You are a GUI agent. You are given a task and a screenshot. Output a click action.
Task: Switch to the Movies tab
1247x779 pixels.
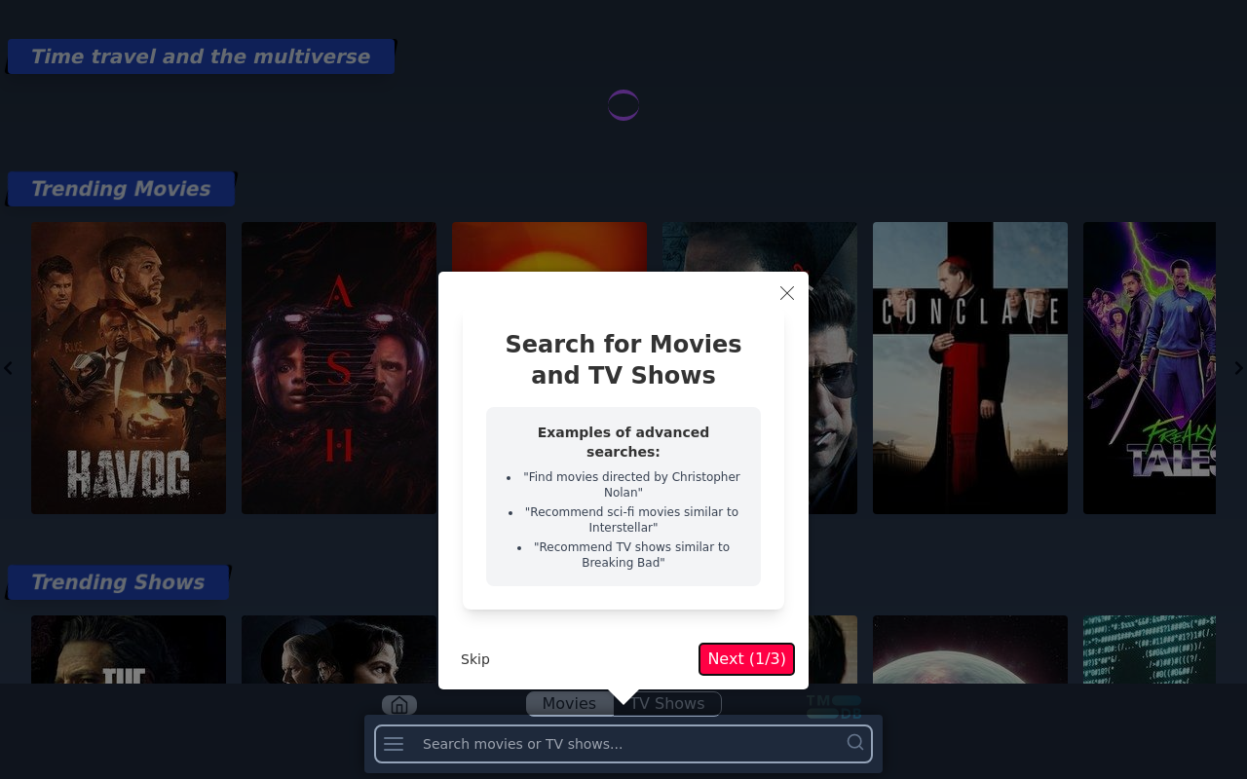[x=569, y=703]
